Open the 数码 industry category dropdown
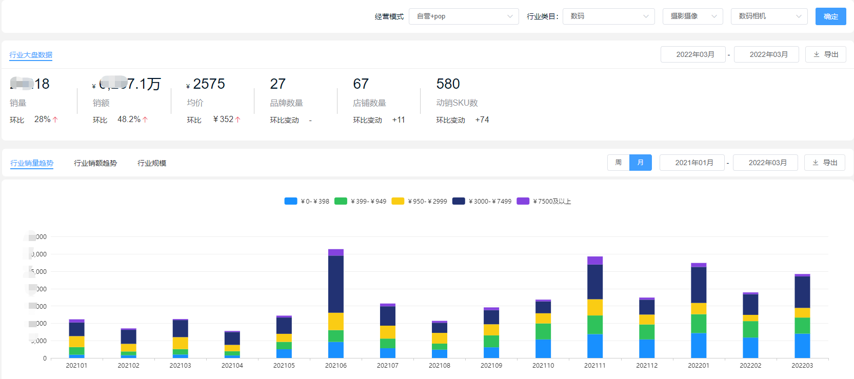Image resolution: width=854 pixels, height=379 pixels. [609, 16]
